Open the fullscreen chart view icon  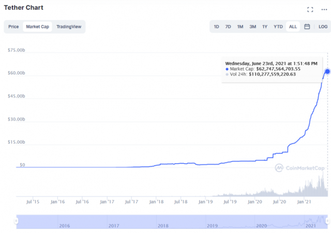(x=310, y=9)
